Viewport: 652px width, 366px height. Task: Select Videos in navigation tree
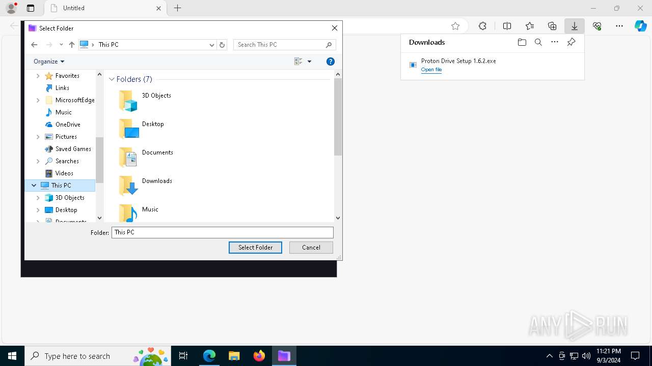coord(64,173)
